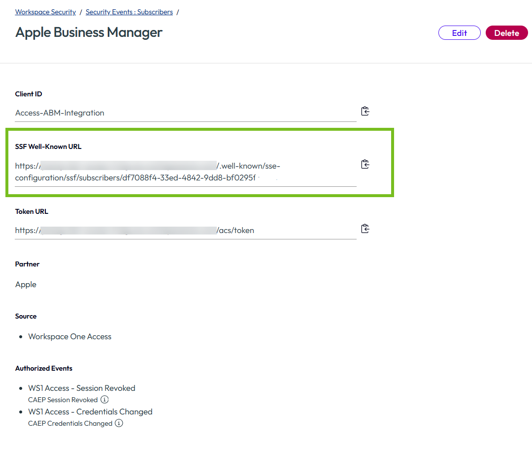Click the Apple partner value

coord(26,285)
